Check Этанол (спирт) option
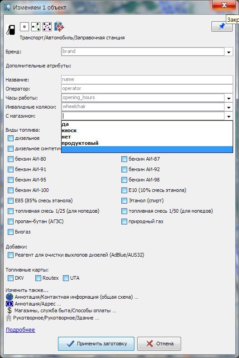 pyautogui.click(x=124, y=200)
